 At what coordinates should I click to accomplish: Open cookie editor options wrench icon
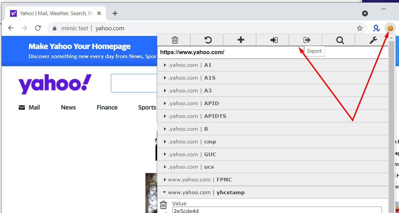click(373, 40)
